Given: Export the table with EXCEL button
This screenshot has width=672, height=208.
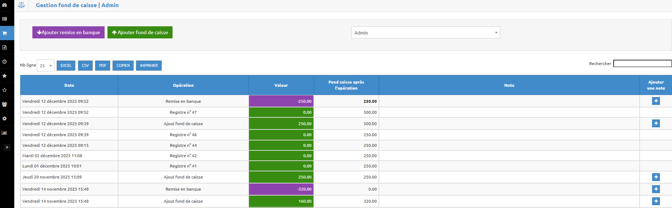Looking at the screenshot, I should [x=66, y=65].
